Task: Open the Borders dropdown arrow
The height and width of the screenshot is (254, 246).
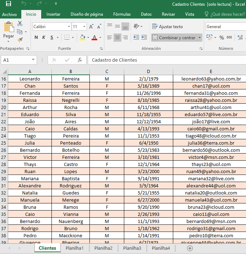Action: point(73,37)
